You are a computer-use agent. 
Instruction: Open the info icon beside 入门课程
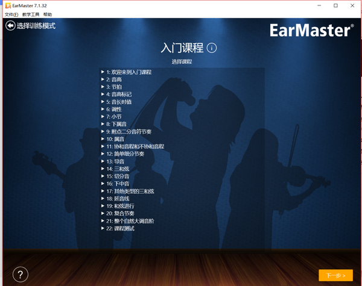click(x=212, y=48)
